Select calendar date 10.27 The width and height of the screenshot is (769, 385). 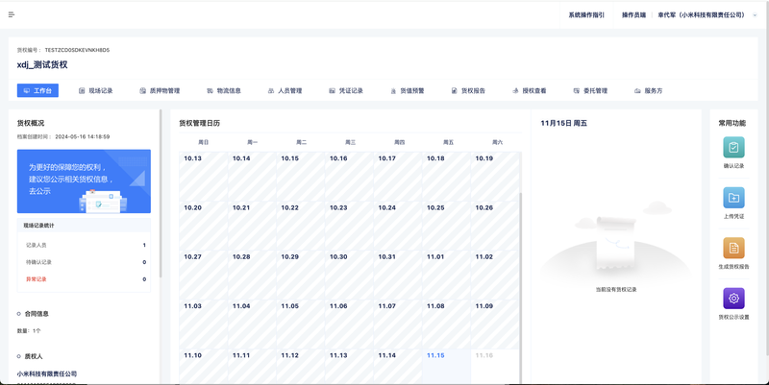(x=203, y=275)
